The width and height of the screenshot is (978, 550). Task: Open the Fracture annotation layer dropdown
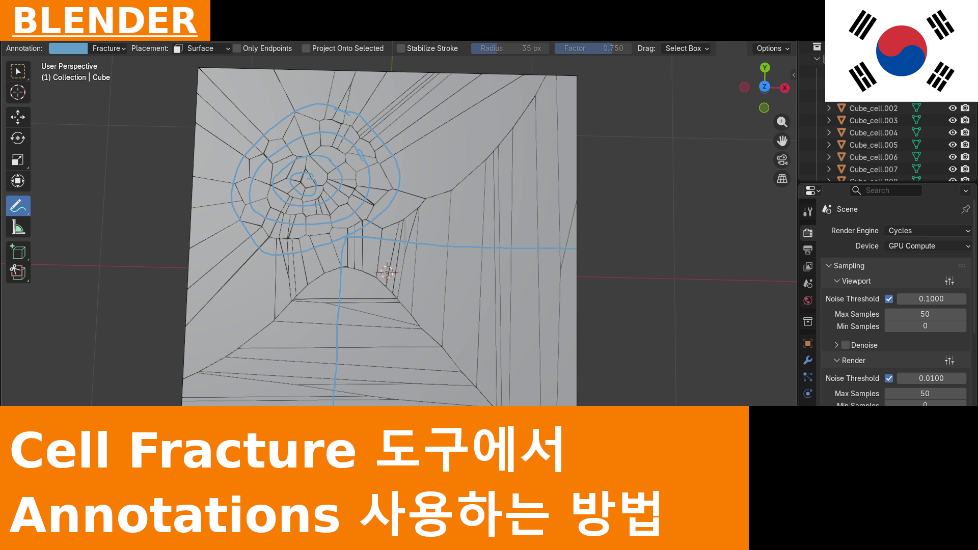[x=108, y=48]
